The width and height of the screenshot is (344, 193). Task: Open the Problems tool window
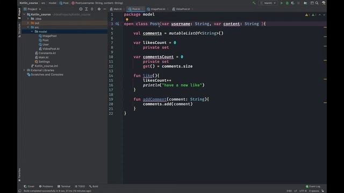(x=46, y=187)
